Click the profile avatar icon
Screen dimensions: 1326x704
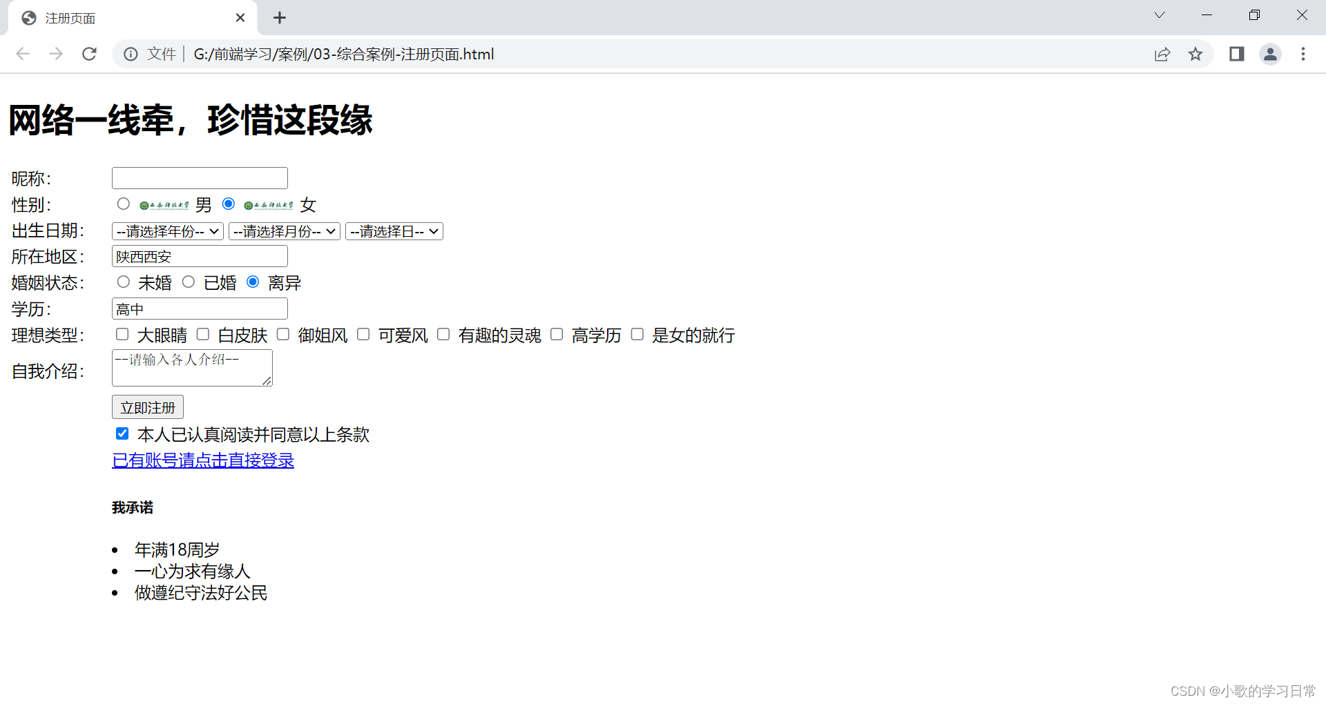[x=1271, y=54]
